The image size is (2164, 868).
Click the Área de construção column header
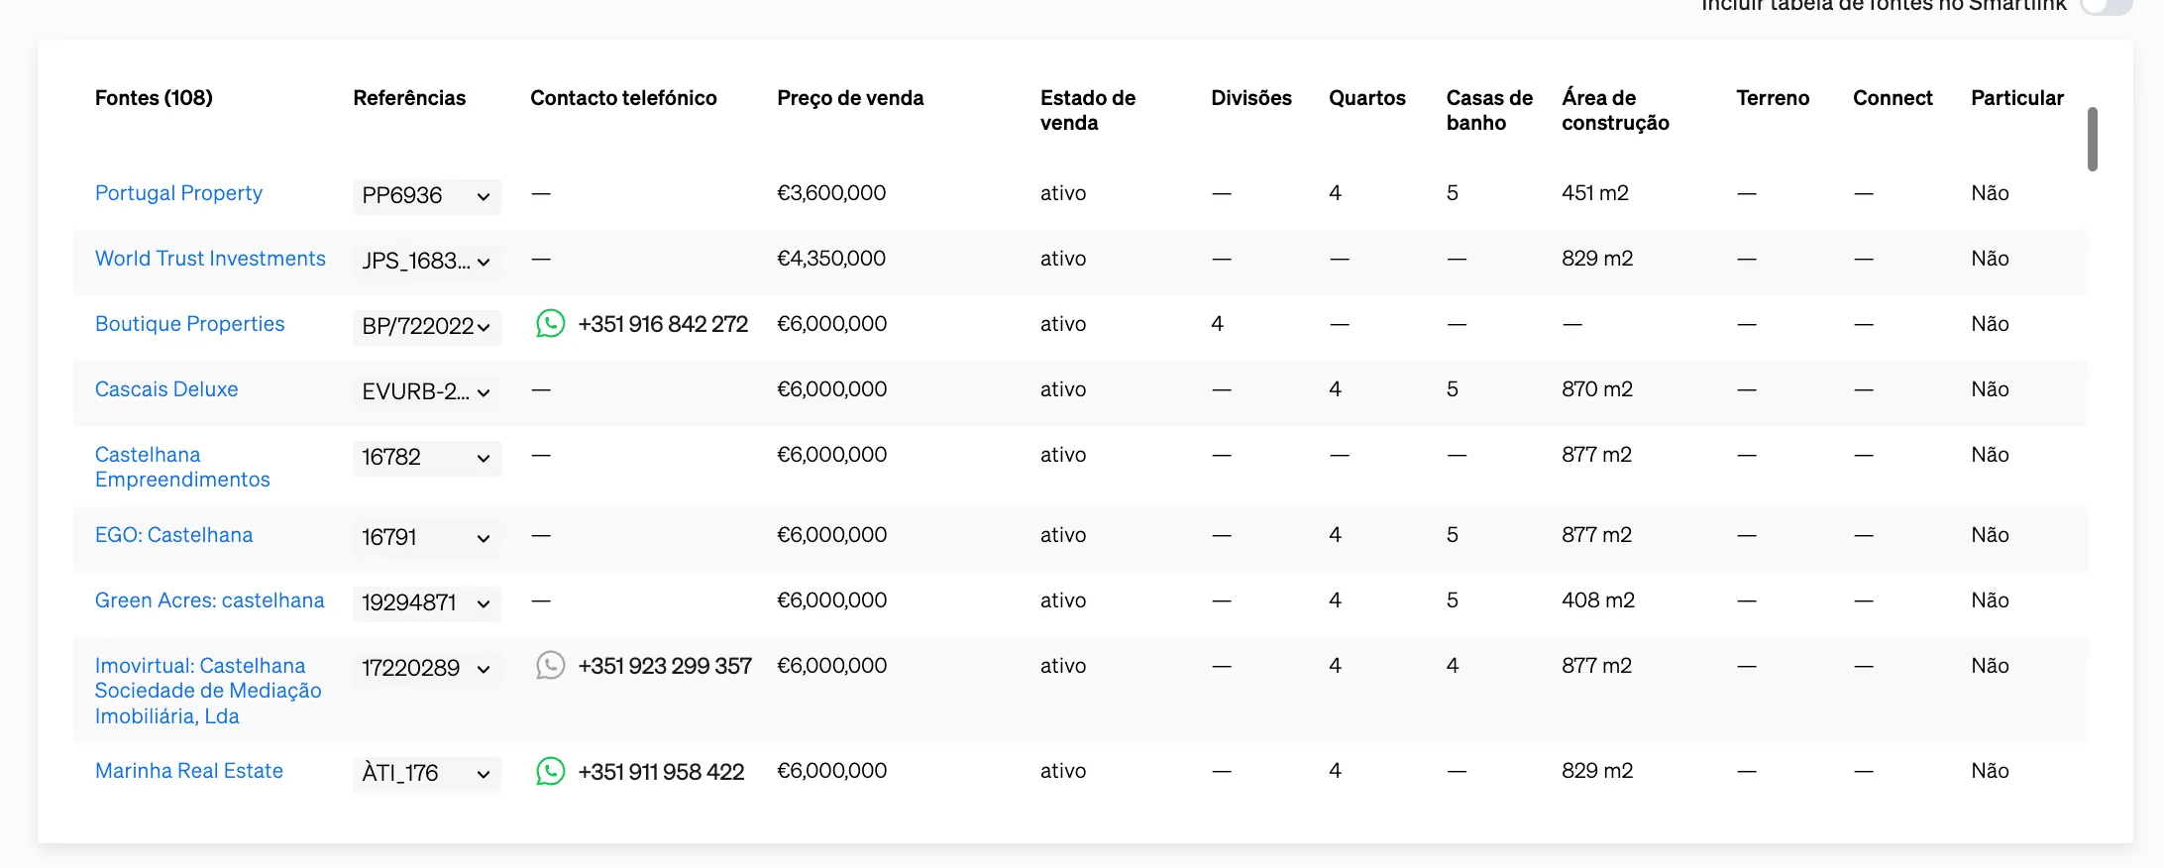(1615, 110)
